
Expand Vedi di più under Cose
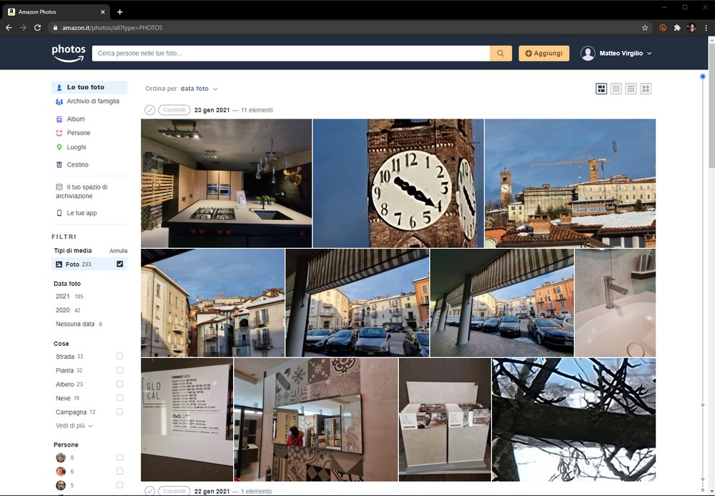[74, 426]
